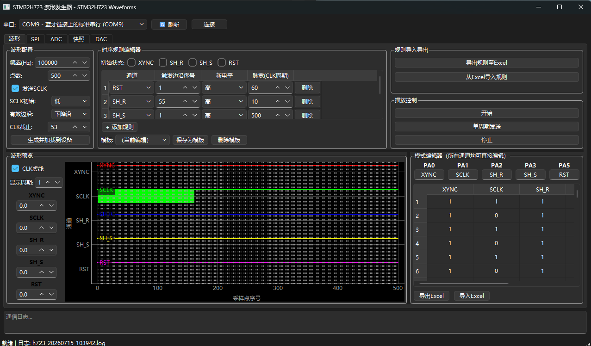Open the channel dropdown in rule row 1 (RST)

(x=132, y=87)
